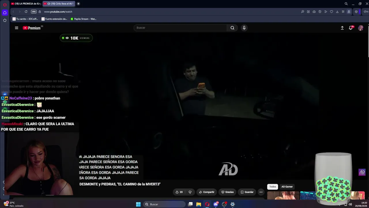Open Opera find-in-page zoom icon
Viewport: 369px width, 208px height.
pyautogui.click(x=302, y=12)
